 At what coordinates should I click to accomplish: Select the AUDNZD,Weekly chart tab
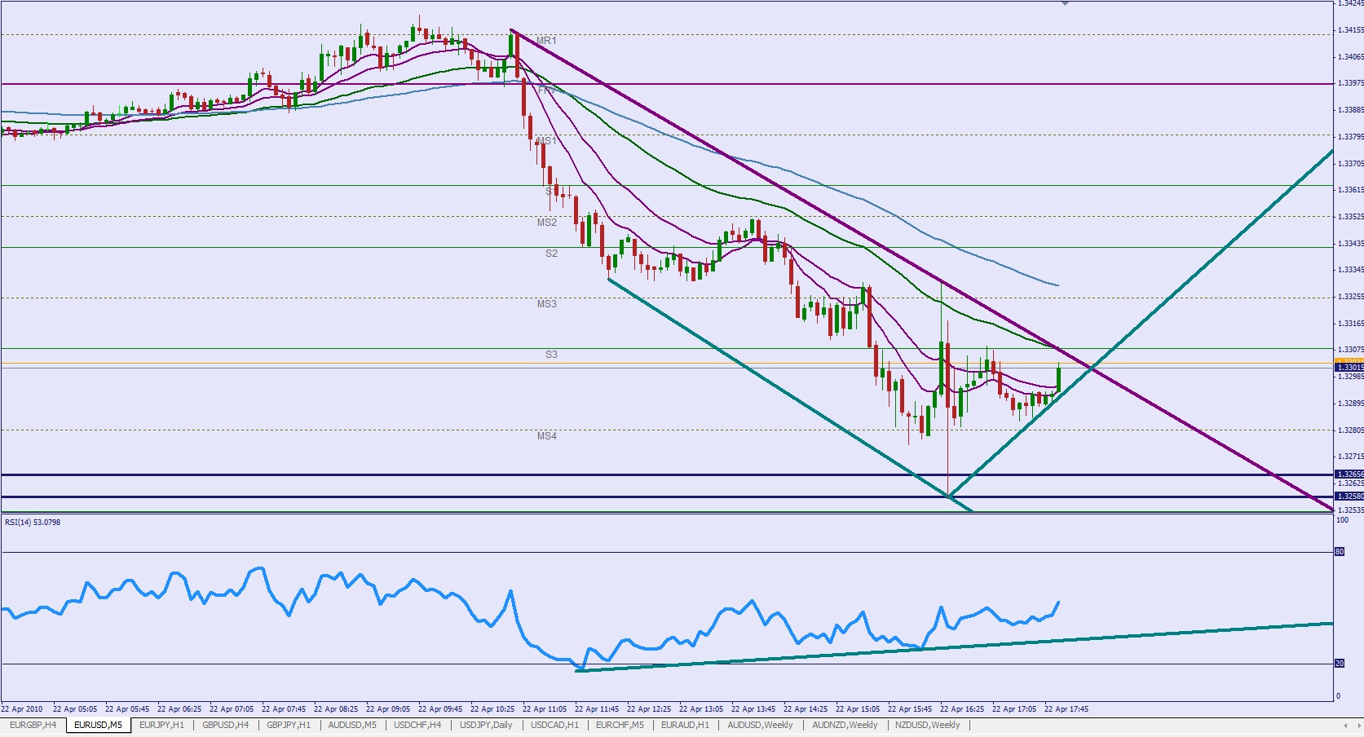[845, 725]
